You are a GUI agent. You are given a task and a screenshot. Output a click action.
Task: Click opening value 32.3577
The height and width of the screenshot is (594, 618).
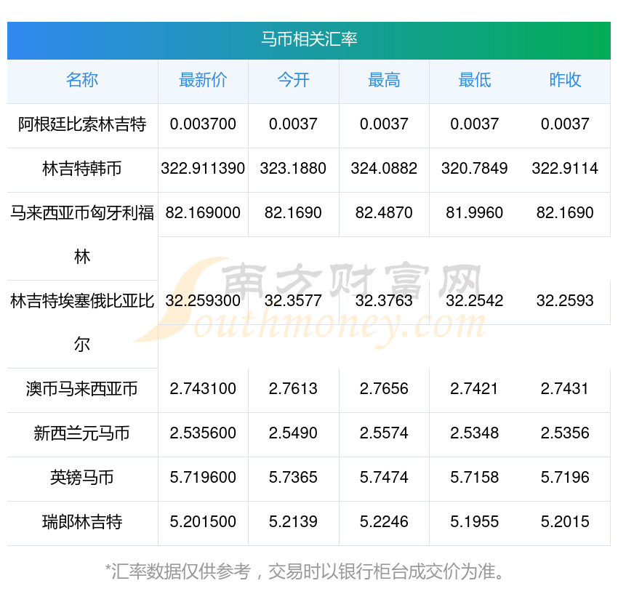tap(293, 301)
